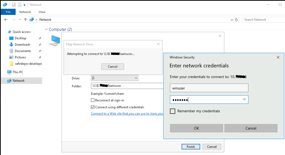Click the pin icon beside Downloads
Viewport: 285px width, 155px height.
tap(40, 45)
